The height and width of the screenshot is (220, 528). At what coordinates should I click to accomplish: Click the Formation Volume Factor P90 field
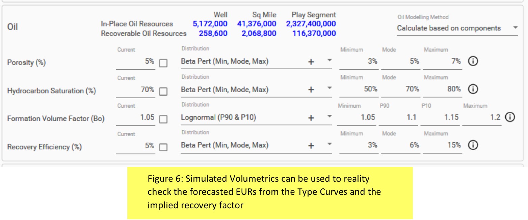tap(398, 117)
